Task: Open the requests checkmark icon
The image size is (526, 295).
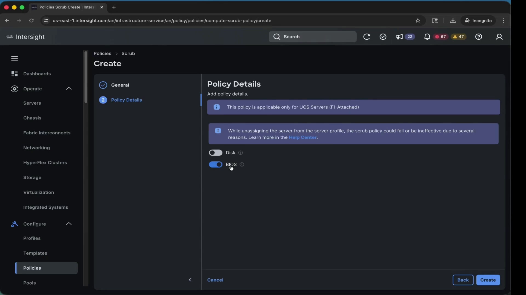Action: coord(383,37)
